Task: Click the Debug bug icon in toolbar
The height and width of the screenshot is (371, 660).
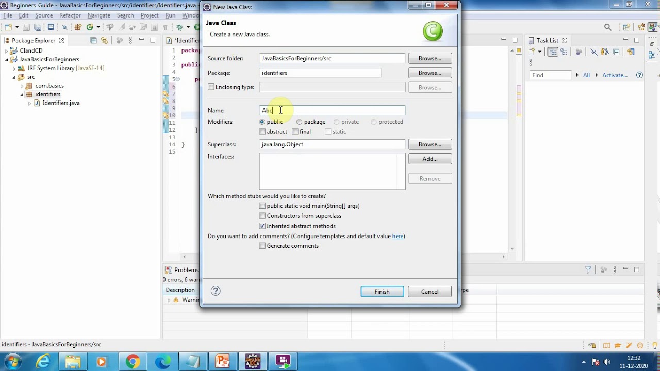Action: tap(179, 27)
